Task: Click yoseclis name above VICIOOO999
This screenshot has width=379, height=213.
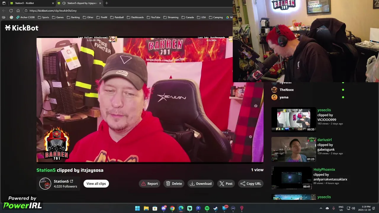Action: (324, 110)
